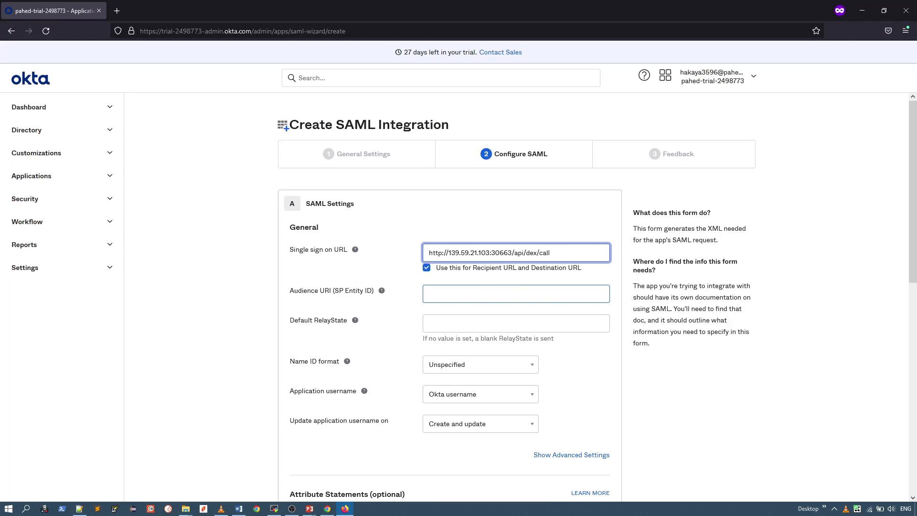Click the Default RelayState input field

[516, 323]
